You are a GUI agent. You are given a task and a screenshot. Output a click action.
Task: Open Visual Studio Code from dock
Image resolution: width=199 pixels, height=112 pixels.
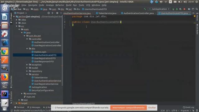click(5, 43)
